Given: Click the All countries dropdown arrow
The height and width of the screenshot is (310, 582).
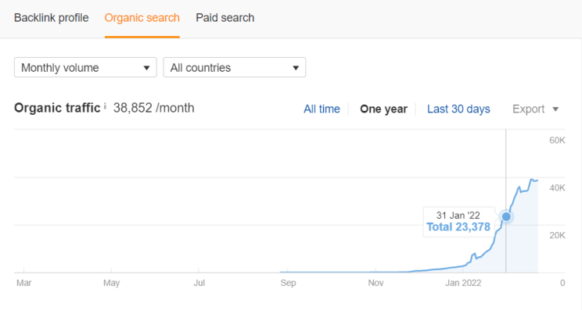Looking at the screenshot, I should (x=296, y=68).
